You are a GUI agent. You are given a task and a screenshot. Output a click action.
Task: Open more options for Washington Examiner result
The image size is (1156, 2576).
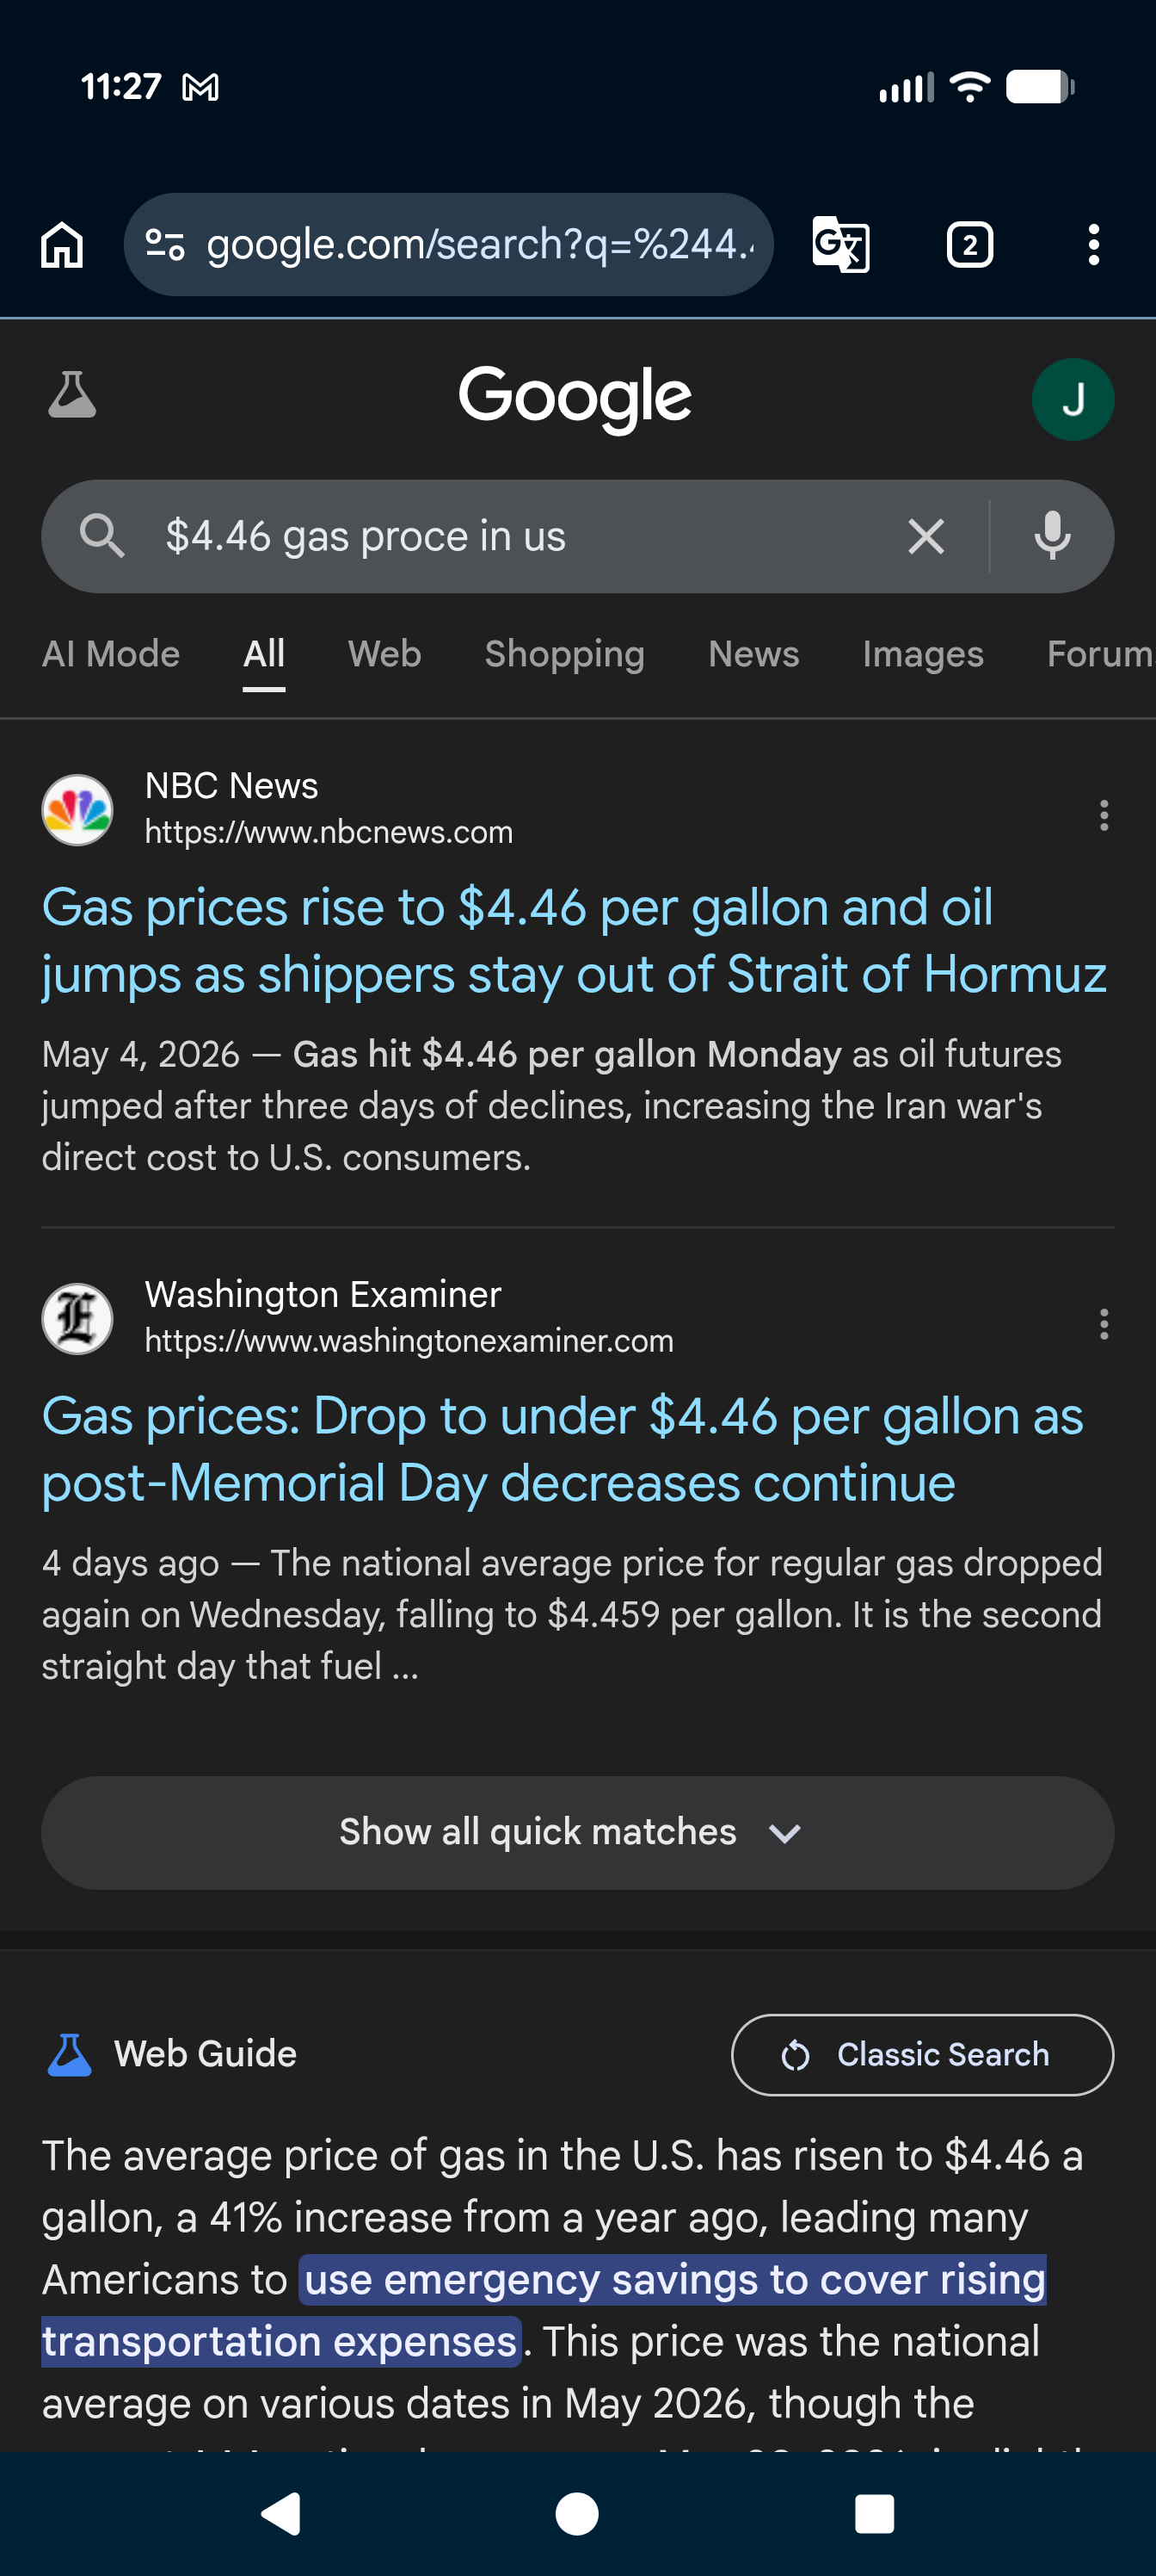click(1103, 1324)
